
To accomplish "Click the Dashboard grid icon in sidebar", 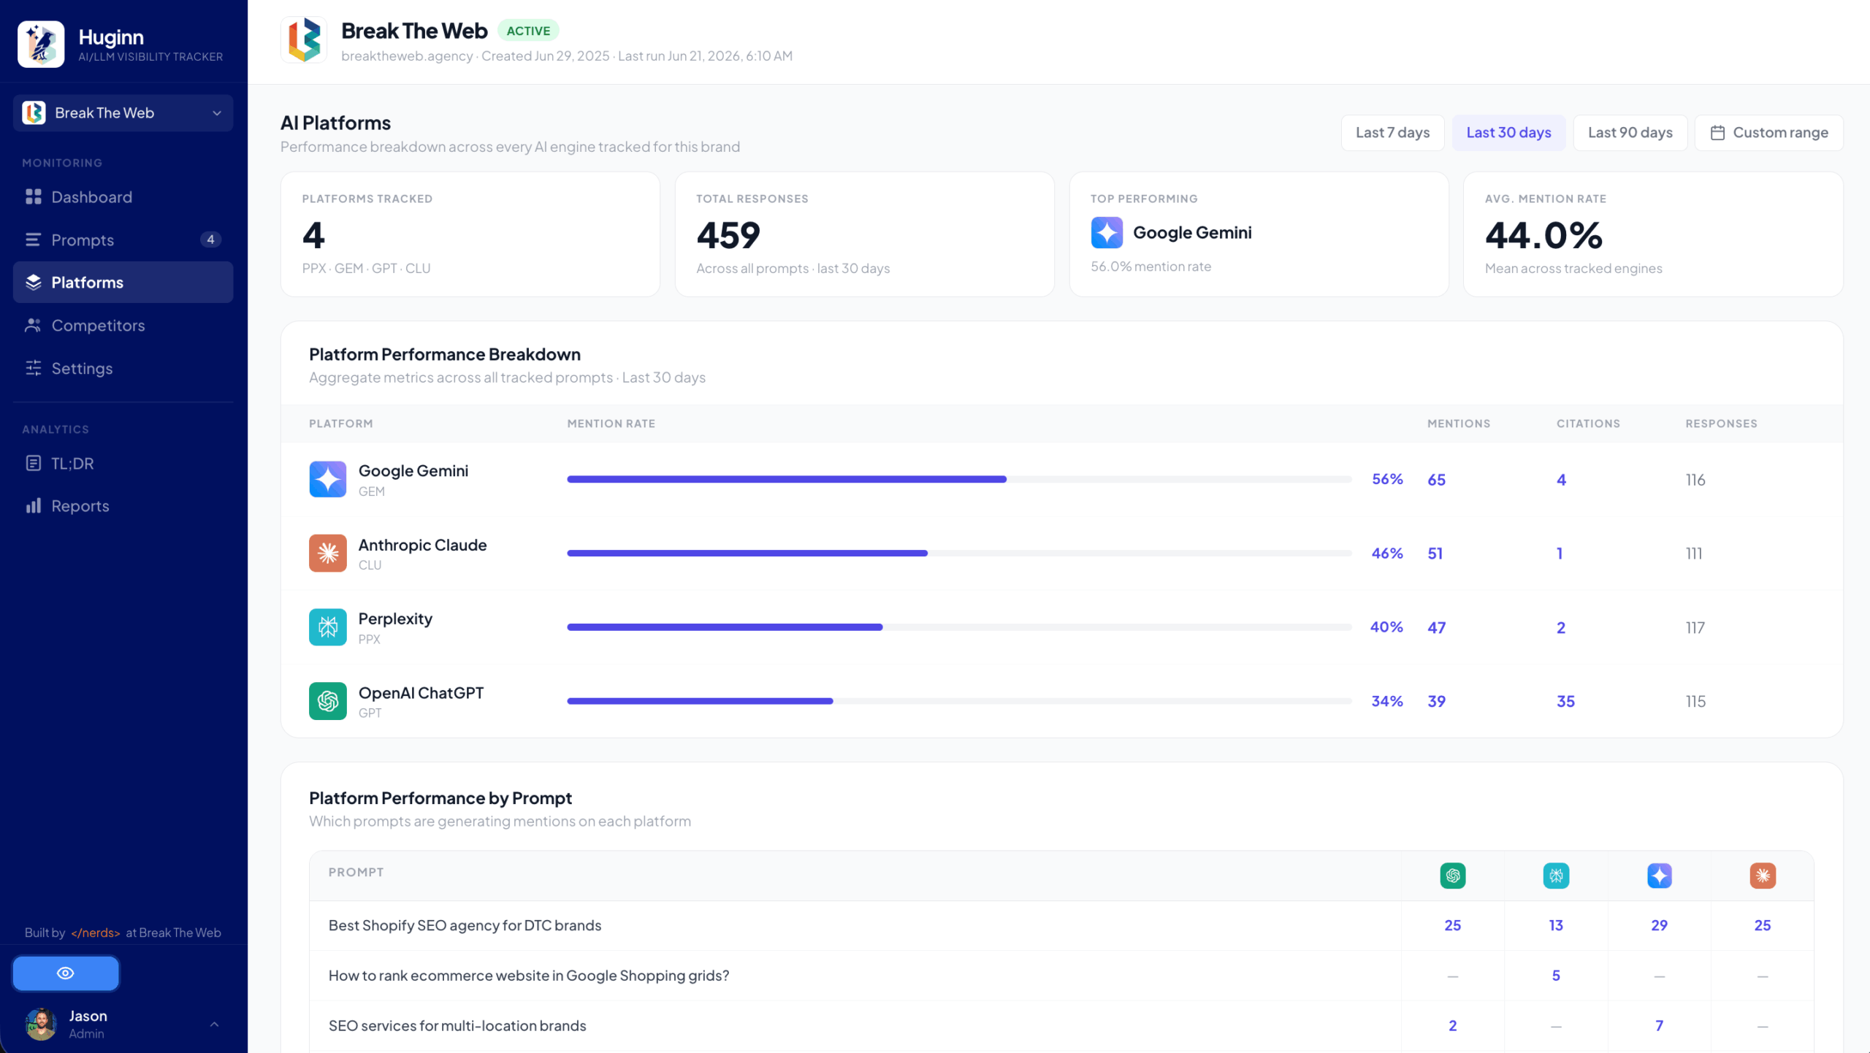I will point(33,197).
